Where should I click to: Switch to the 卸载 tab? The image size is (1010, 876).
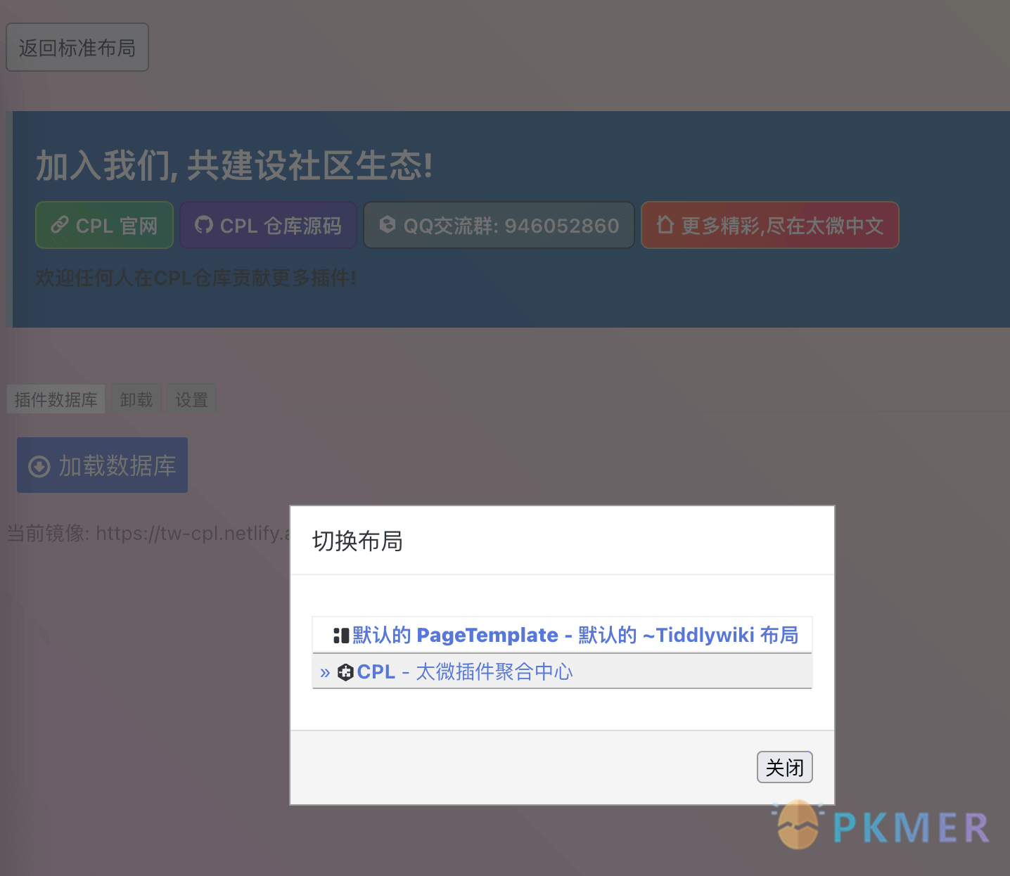(x=136, y=399)
